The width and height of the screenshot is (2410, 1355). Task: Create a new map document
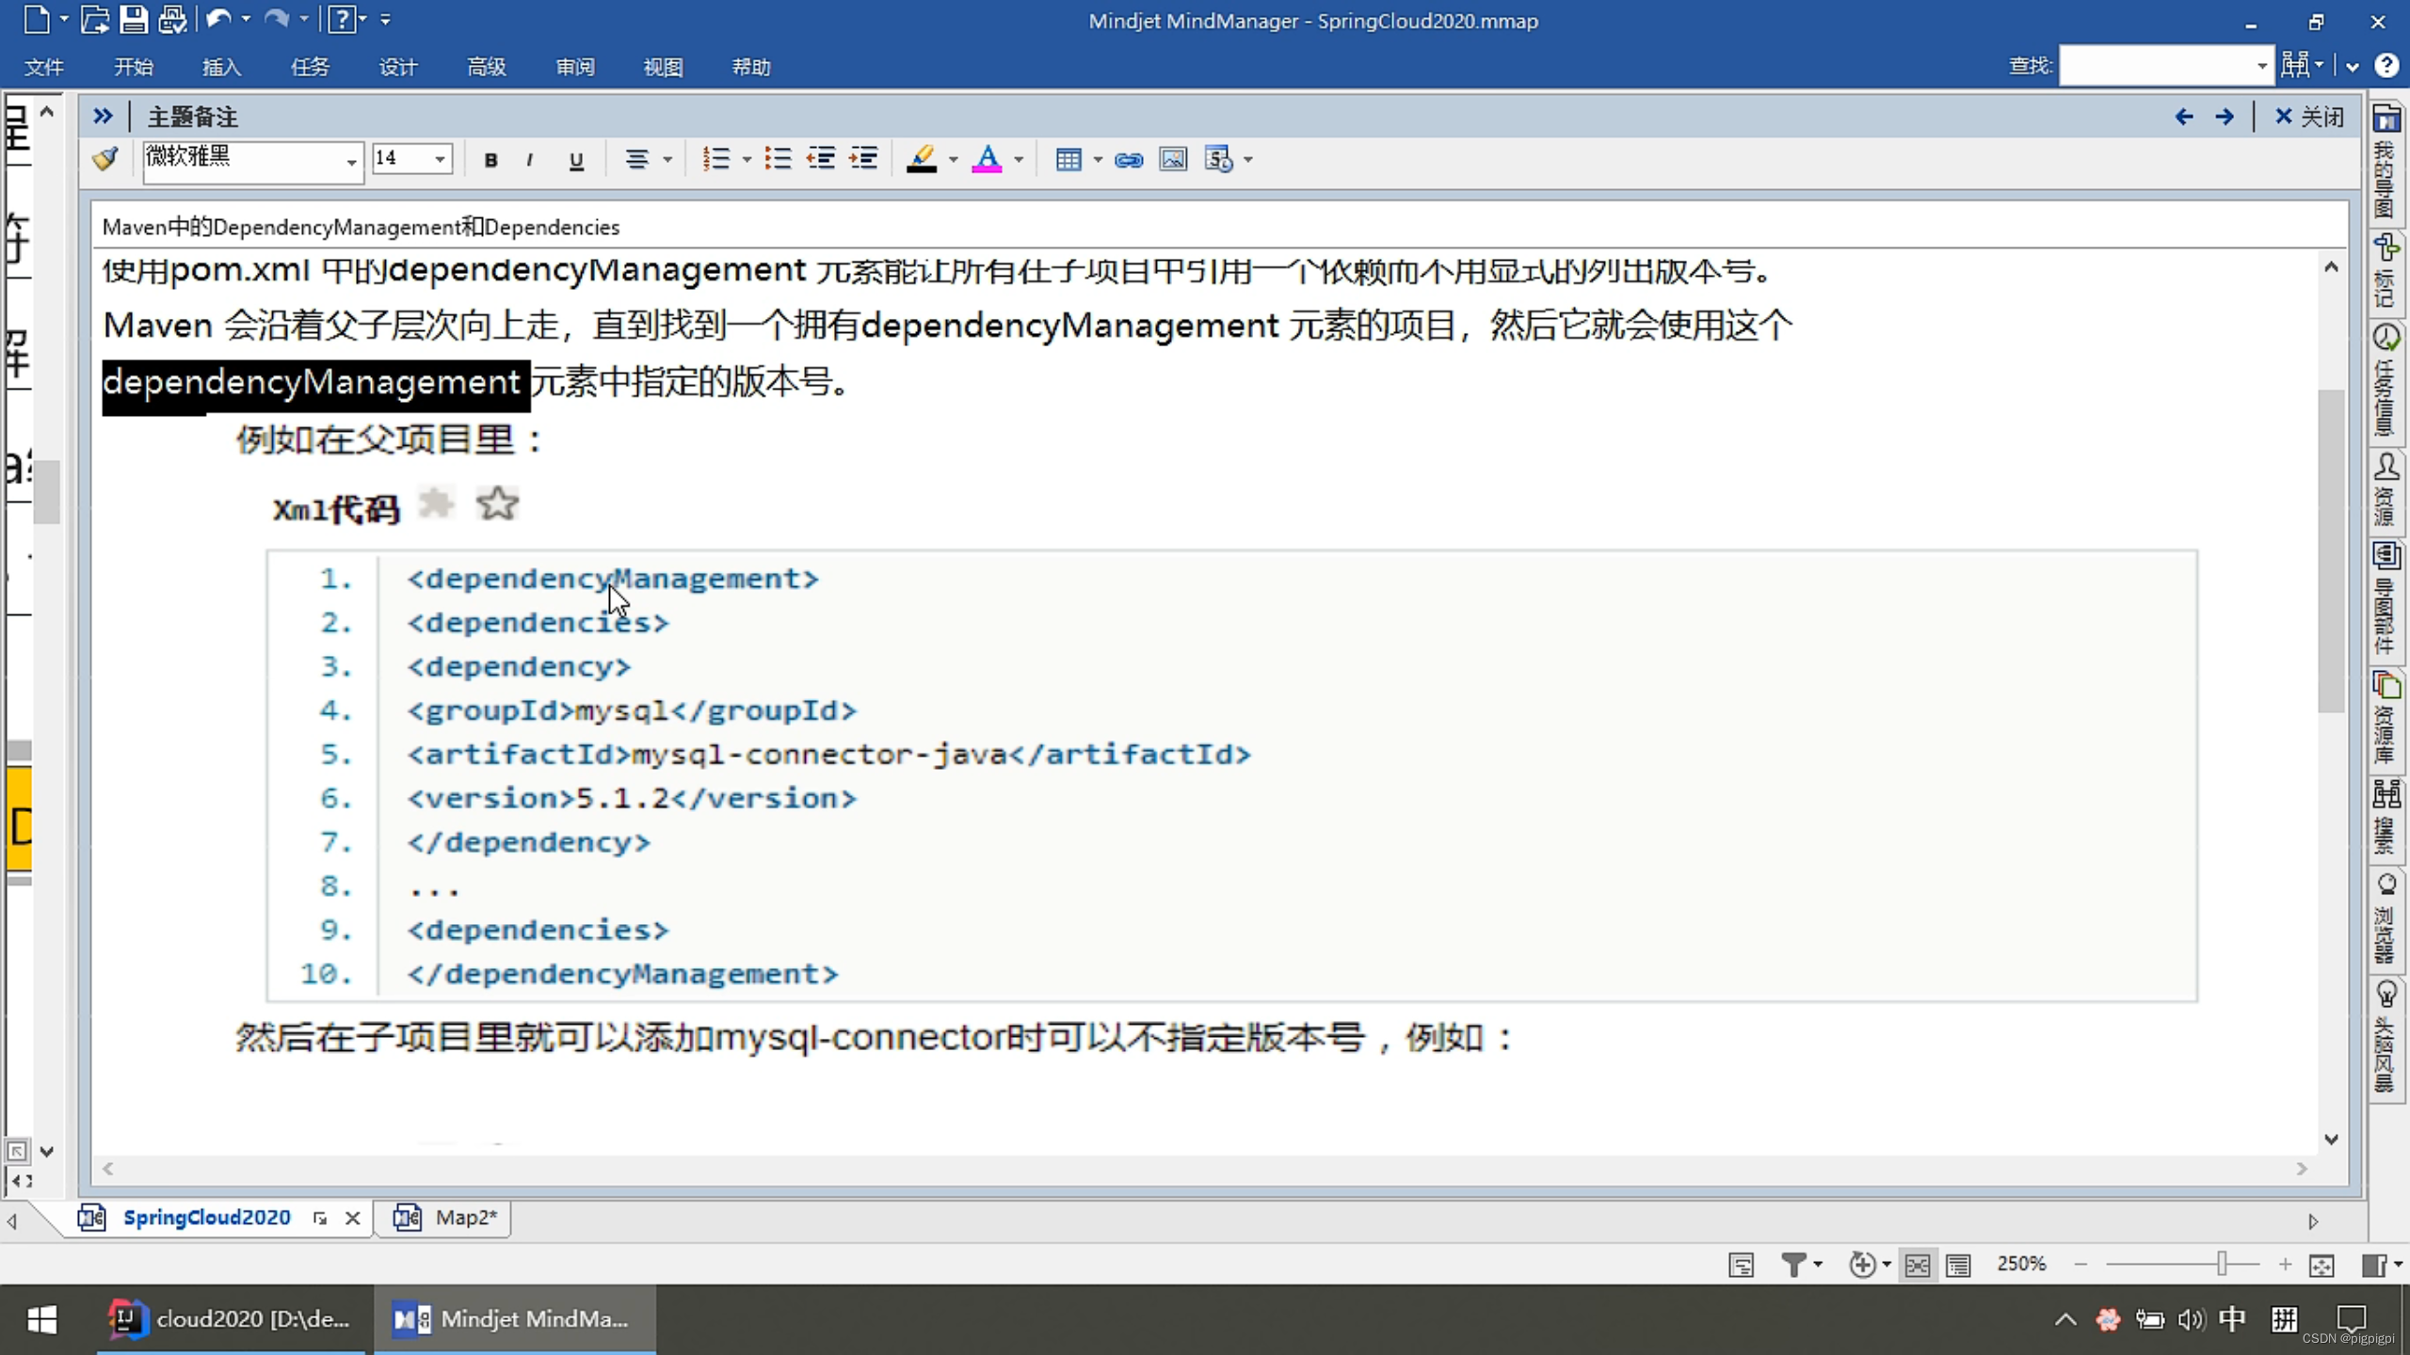pos(36,19)
